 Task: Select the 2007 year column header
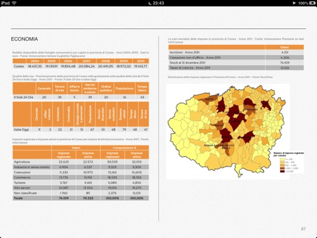point(87,61)
